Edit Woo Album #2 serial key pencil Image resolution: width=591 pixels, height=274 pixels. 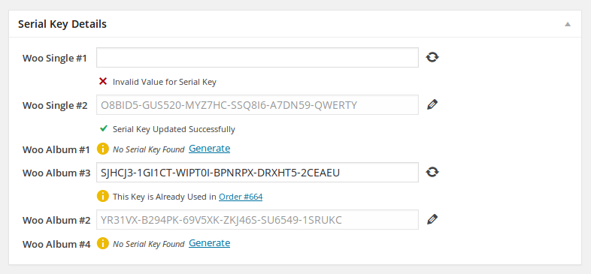tap(432, 219)
